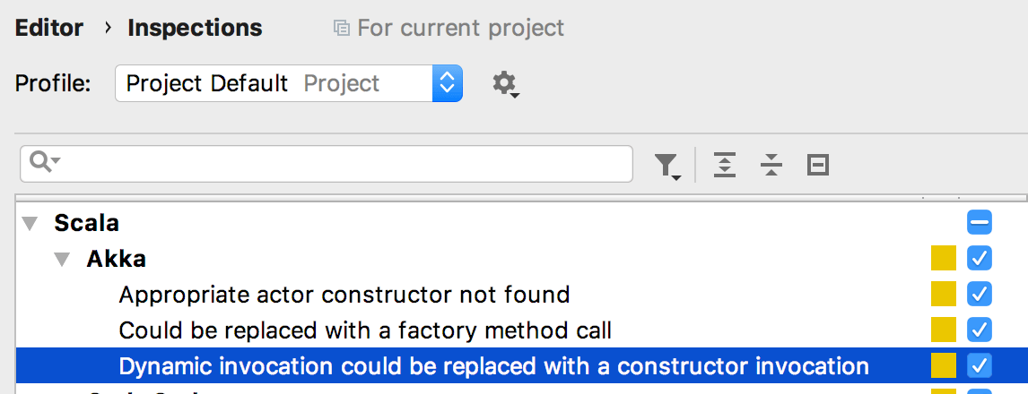Click the Collapse All toolbar icon
Viewport: 1028px width, 394px height.
tap(771, 165)
